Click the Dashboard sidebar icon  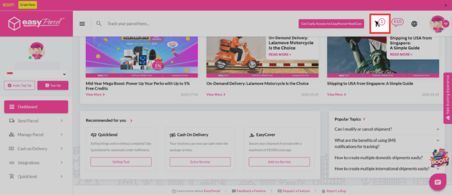(x=12, y=107)
